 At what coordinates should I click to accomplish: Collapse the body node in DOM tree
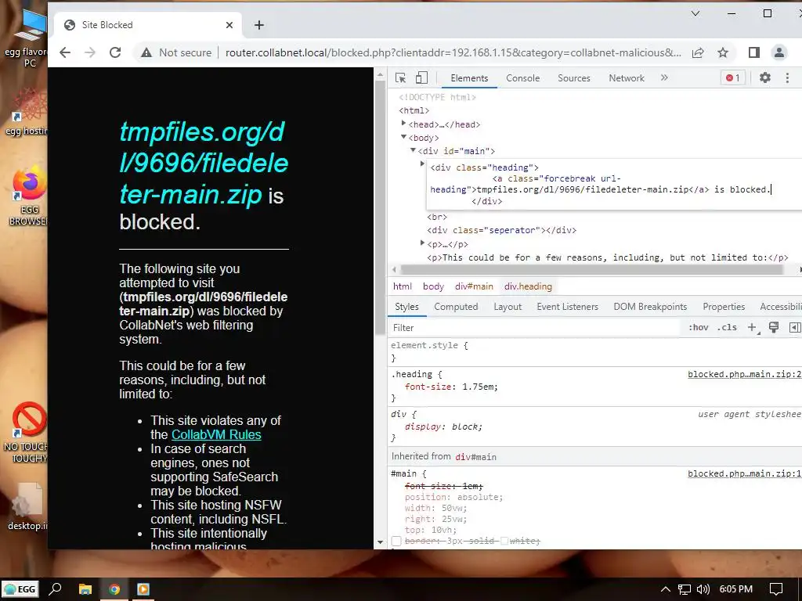click(x=403, y=136)
